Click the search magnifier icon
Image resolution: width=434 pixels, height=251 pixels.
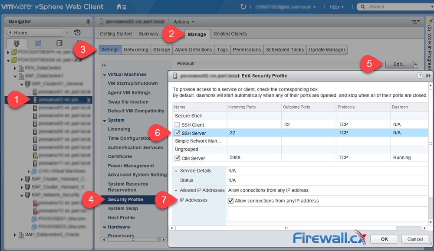pyautogui.click(x=362, y=7)
